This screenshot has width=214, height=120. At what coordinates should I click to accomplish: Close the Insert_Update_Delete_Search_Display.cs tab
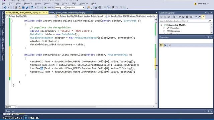(x=47, y=13)
